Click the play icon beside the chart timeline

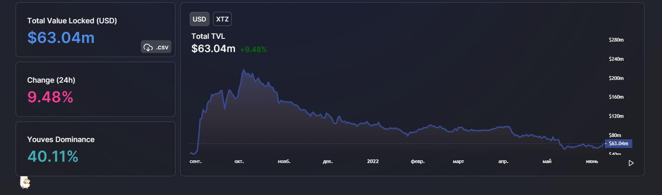631,163
